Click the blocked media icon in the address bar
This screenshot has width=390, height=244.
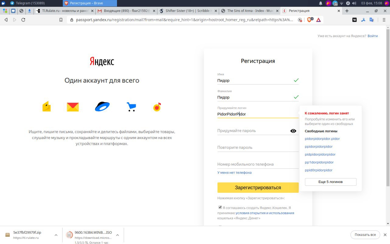[300, 20]
